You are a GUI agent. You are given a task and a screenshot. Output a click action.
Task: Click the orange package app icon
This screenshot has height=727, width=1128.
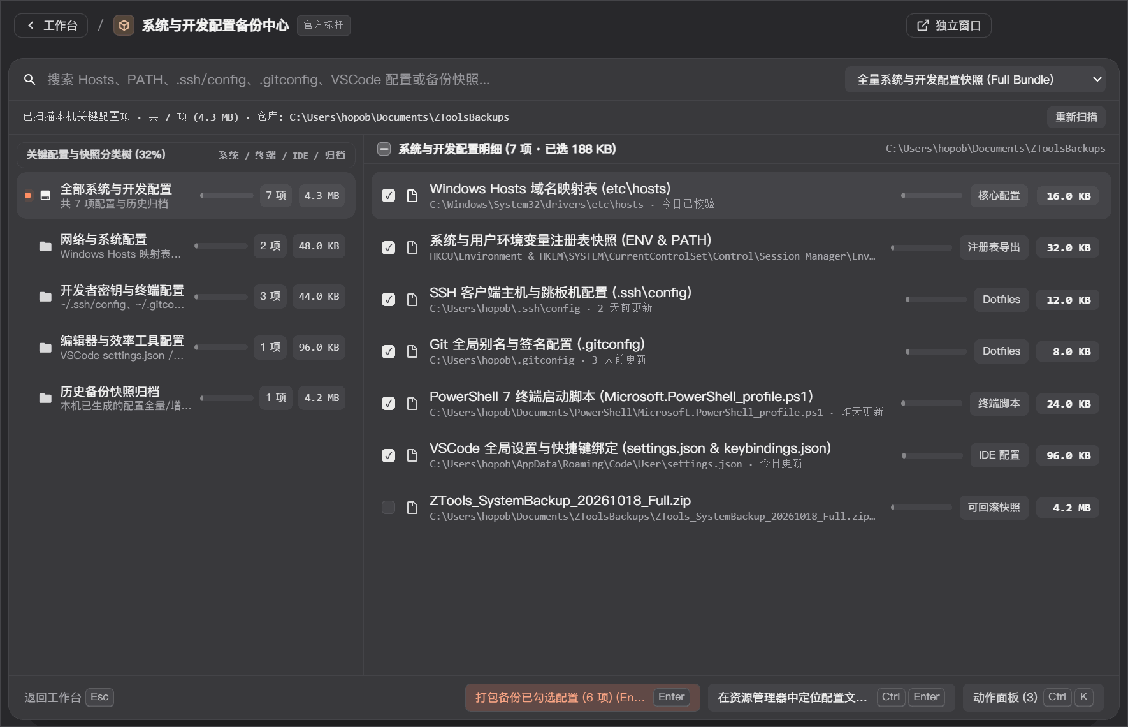124,26
